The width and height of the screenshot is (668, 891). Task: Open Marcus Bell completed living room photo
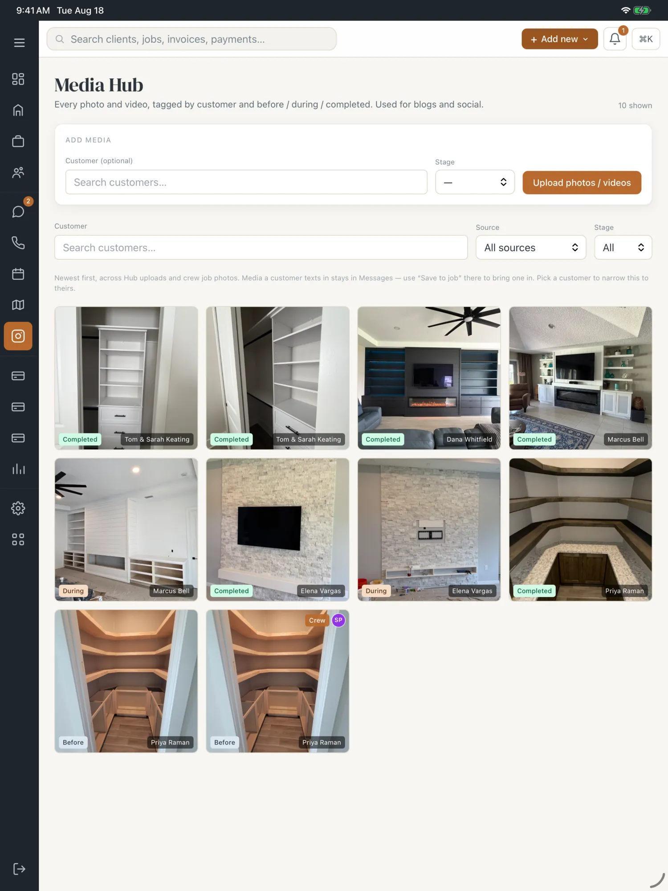(580, 378)
